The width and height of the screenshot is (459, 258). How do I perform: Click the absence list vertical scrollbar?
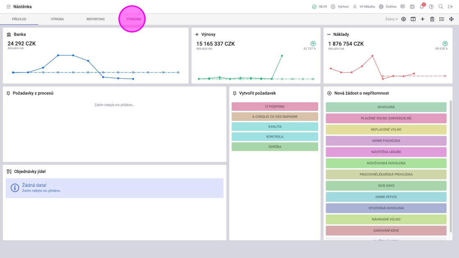(x=451, y=167)
